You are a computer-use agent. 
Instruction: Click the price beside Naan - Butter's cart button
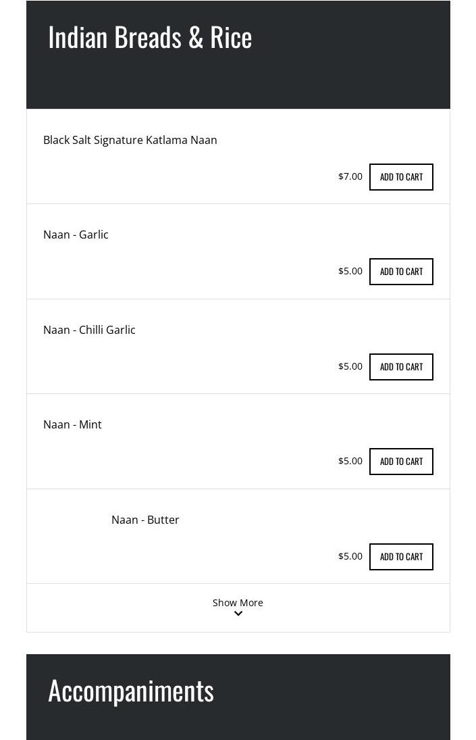click(x=350, y=556)
